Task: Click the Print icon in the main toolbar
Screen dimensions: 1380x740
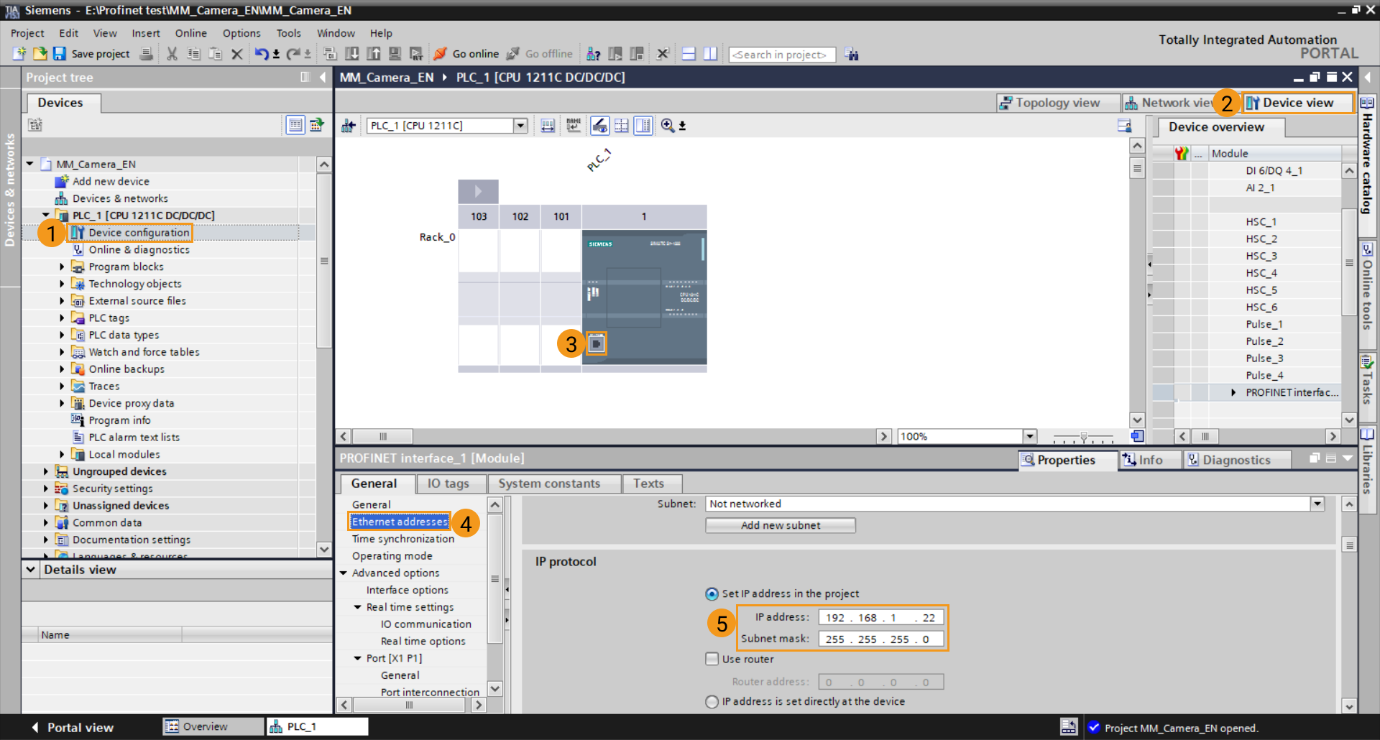Action: [x=146, y=54]
